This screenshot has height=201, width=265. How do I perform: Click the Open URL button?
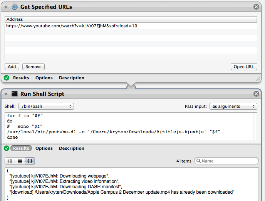click(244, 67)
